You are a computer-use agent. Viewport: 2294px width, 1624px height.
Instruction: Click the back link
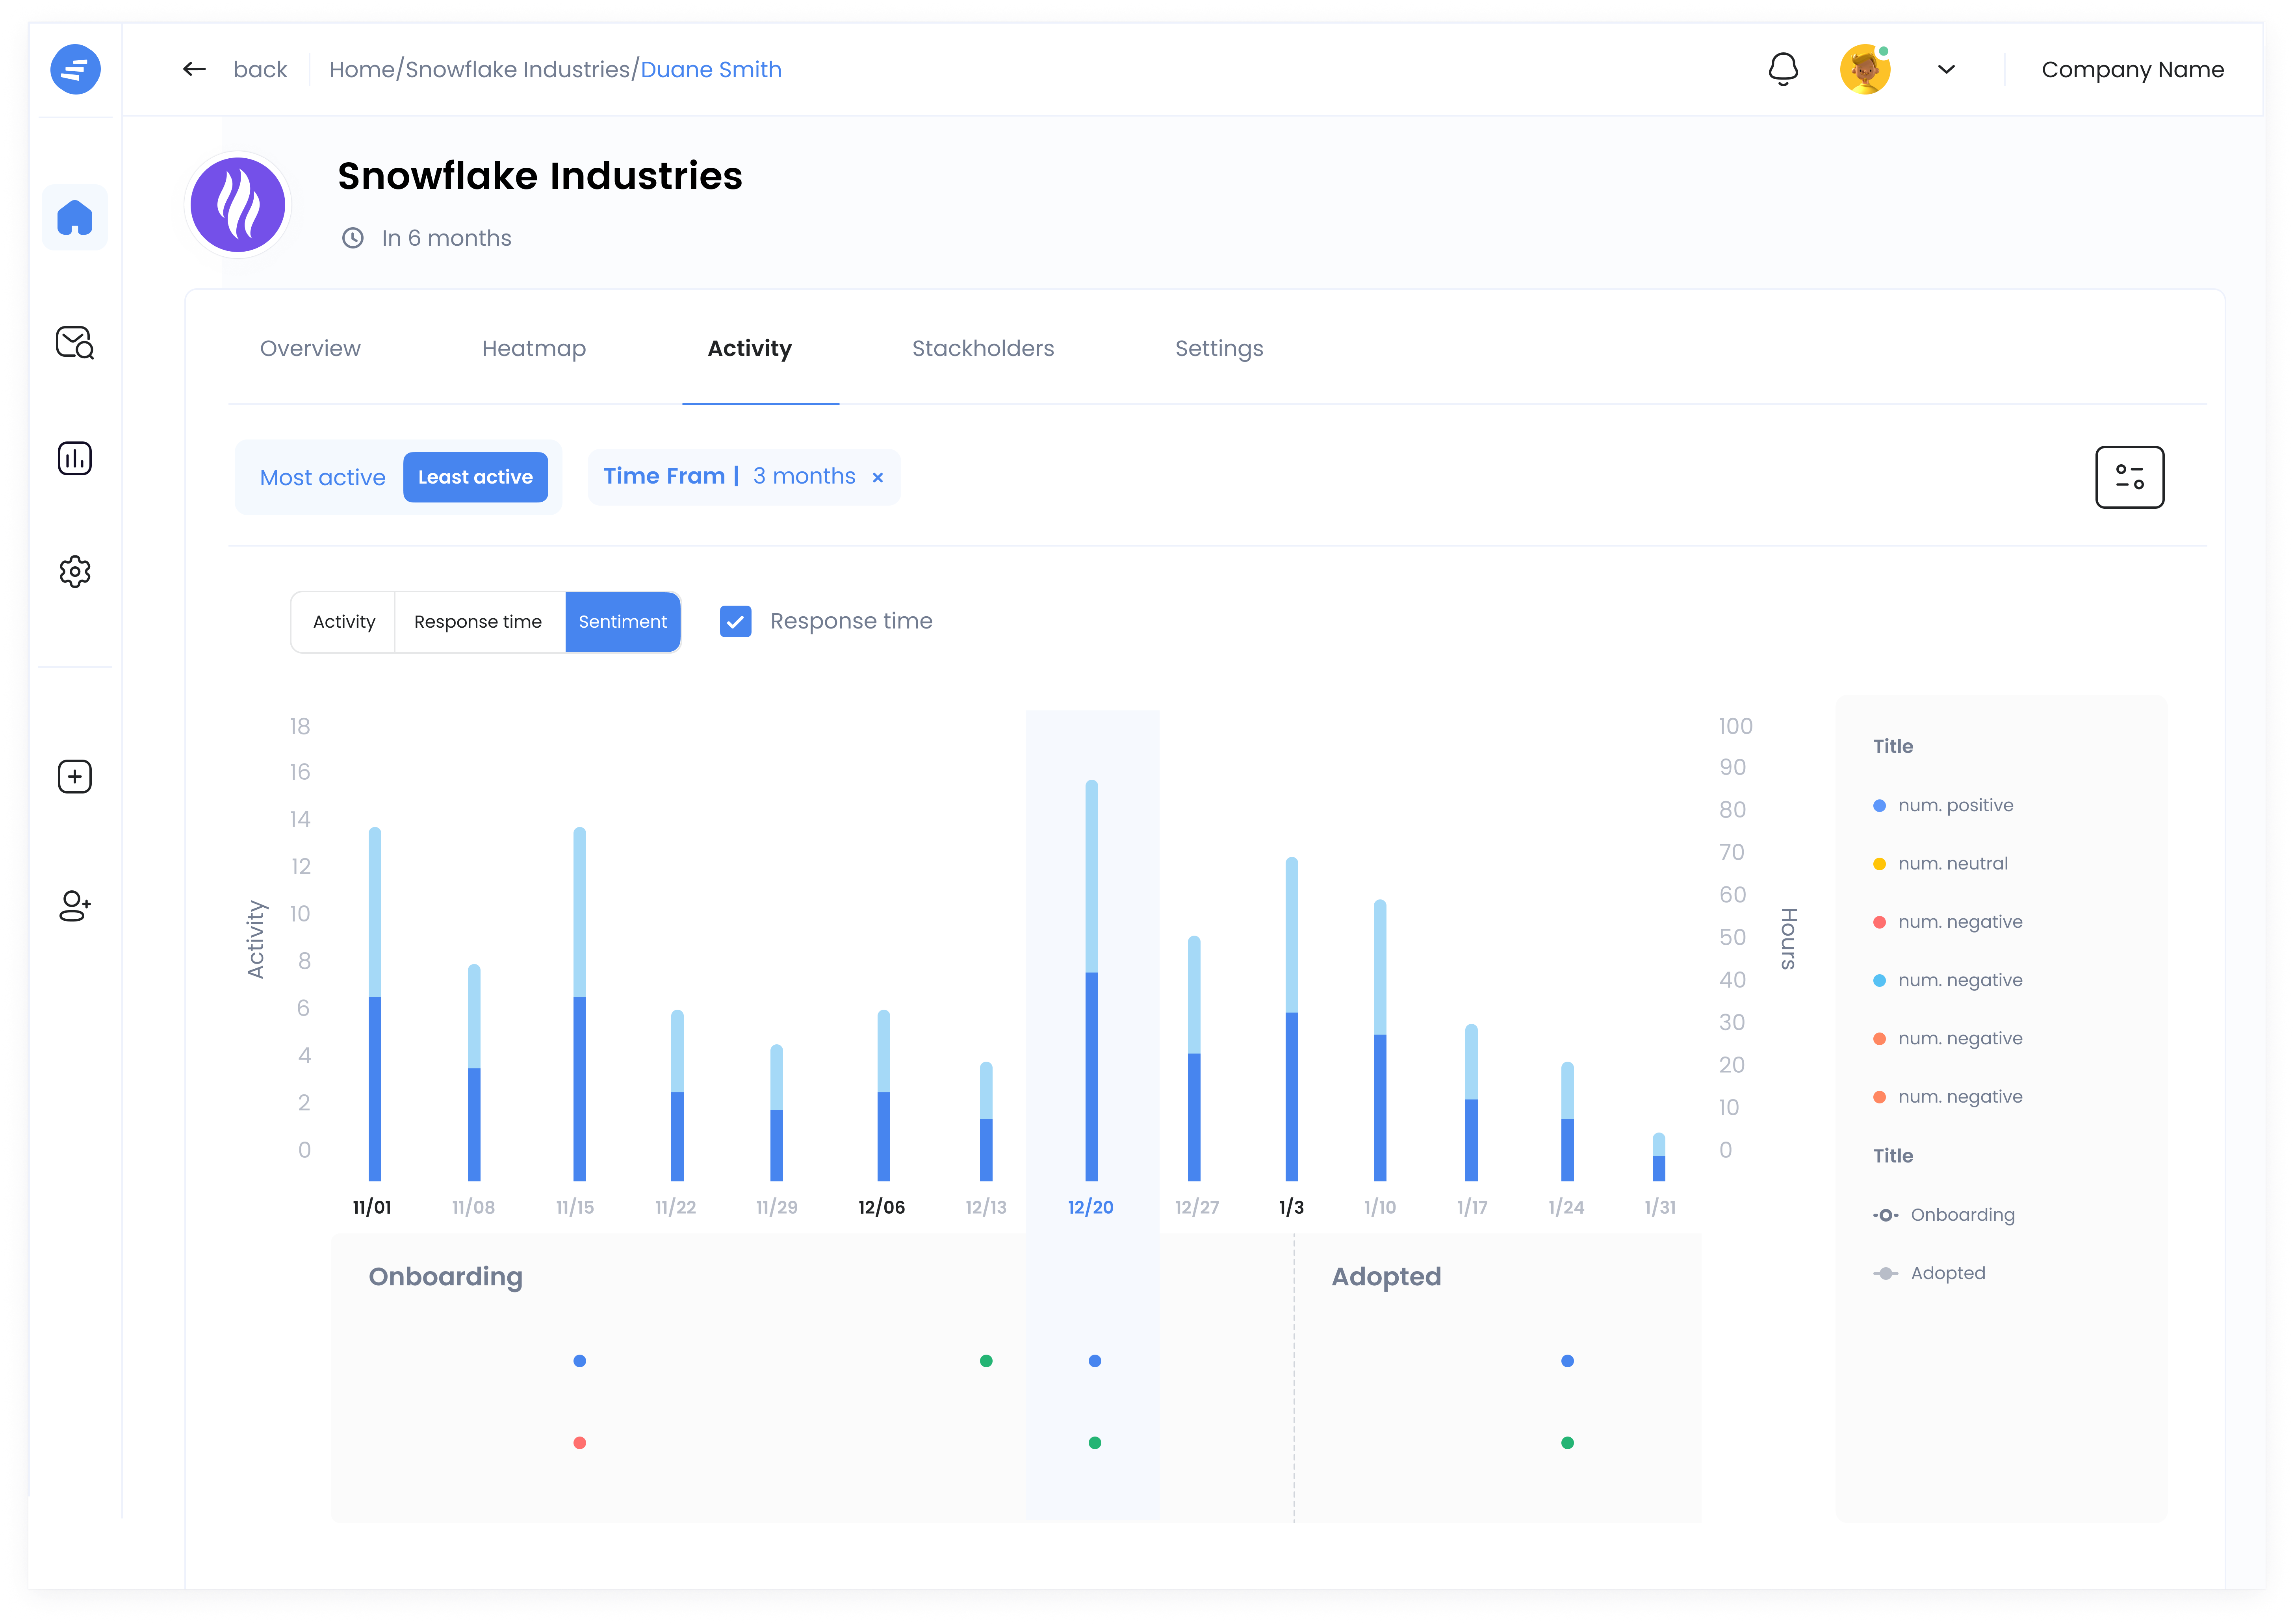pos(260,69)
